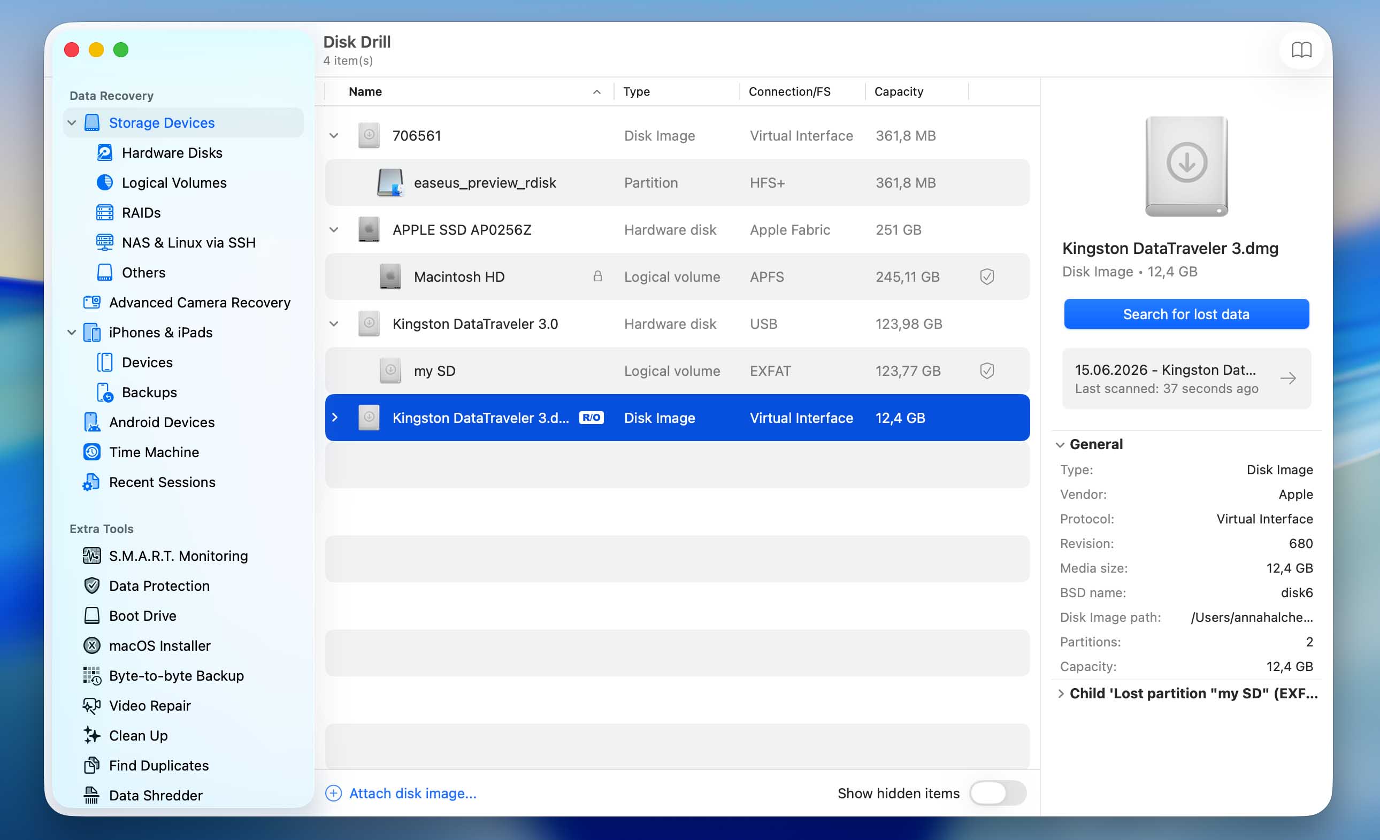Viewport: 1380px width, 840px height.
Task: Click the R/O badge on Kingston disk image
Action: click(x=591, y=418)
